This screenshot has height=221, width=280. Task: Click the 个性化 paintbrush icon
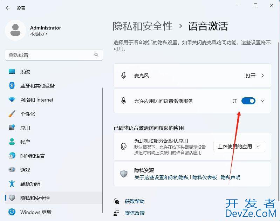click(12, 113)
